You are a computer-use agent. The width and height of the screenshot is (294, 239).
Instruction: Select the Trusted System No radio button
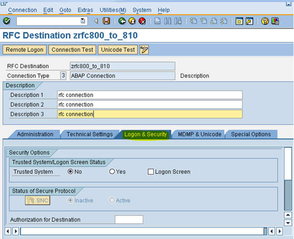click(x=70, y=172)
